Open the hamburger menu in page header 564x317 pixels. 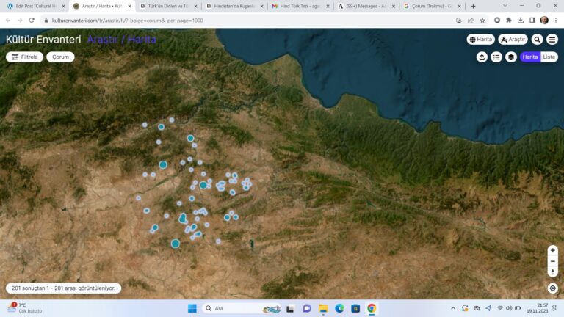click(x=552, y=40)
